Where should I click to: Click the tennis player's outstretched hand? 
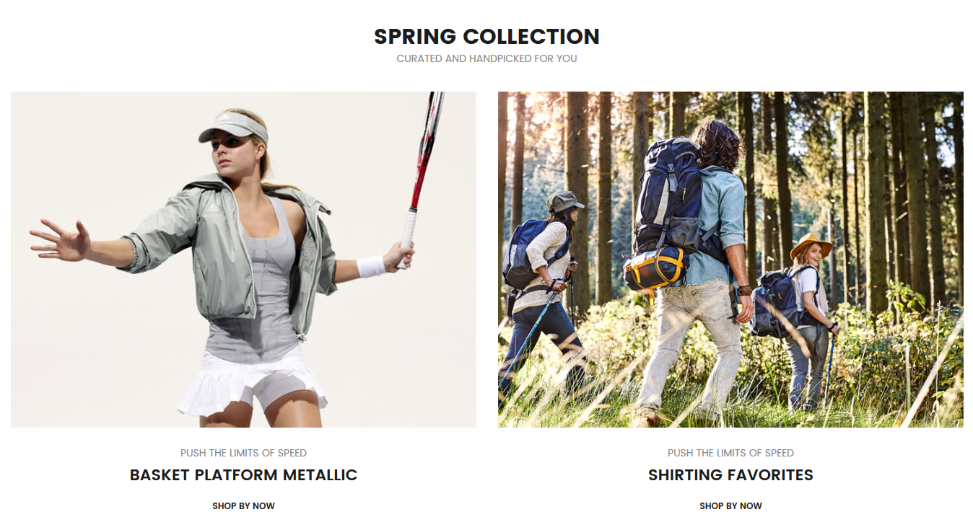(59, 239)
